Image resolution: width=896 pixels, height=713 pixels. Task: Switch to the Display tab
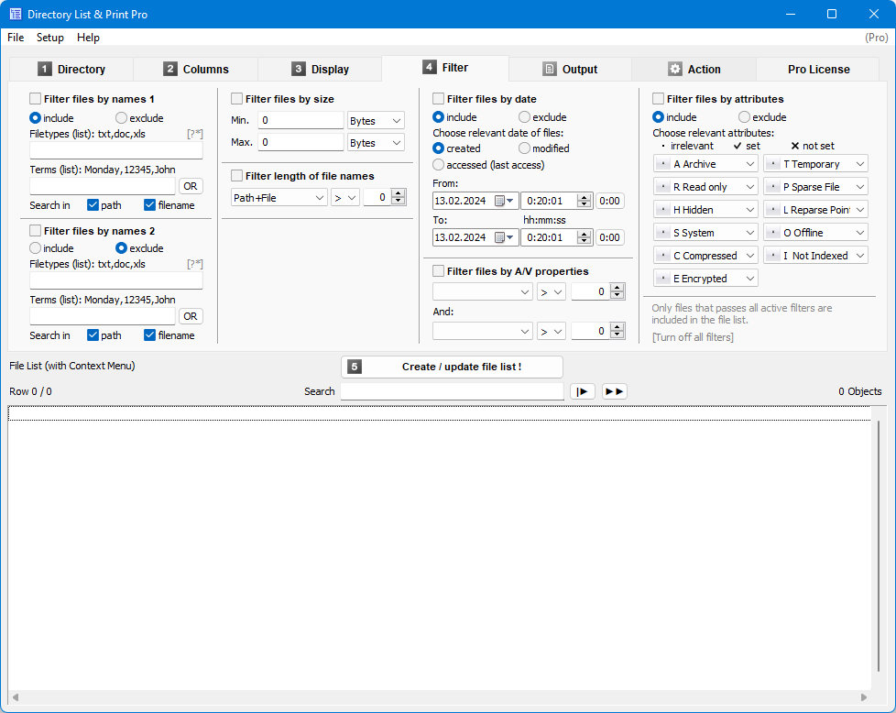pyautogui.click(x=320, y=69)
